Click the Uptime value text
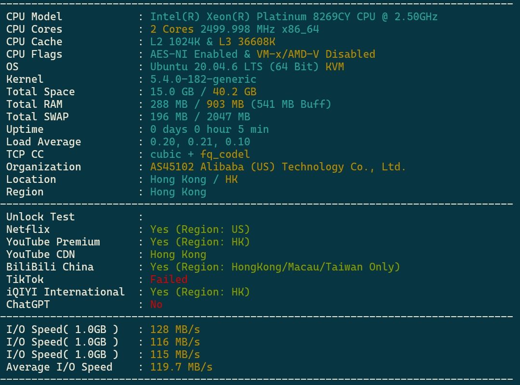The width and height of the screenshot is (520, 385). pyautogui.click(x=209, y=129)
